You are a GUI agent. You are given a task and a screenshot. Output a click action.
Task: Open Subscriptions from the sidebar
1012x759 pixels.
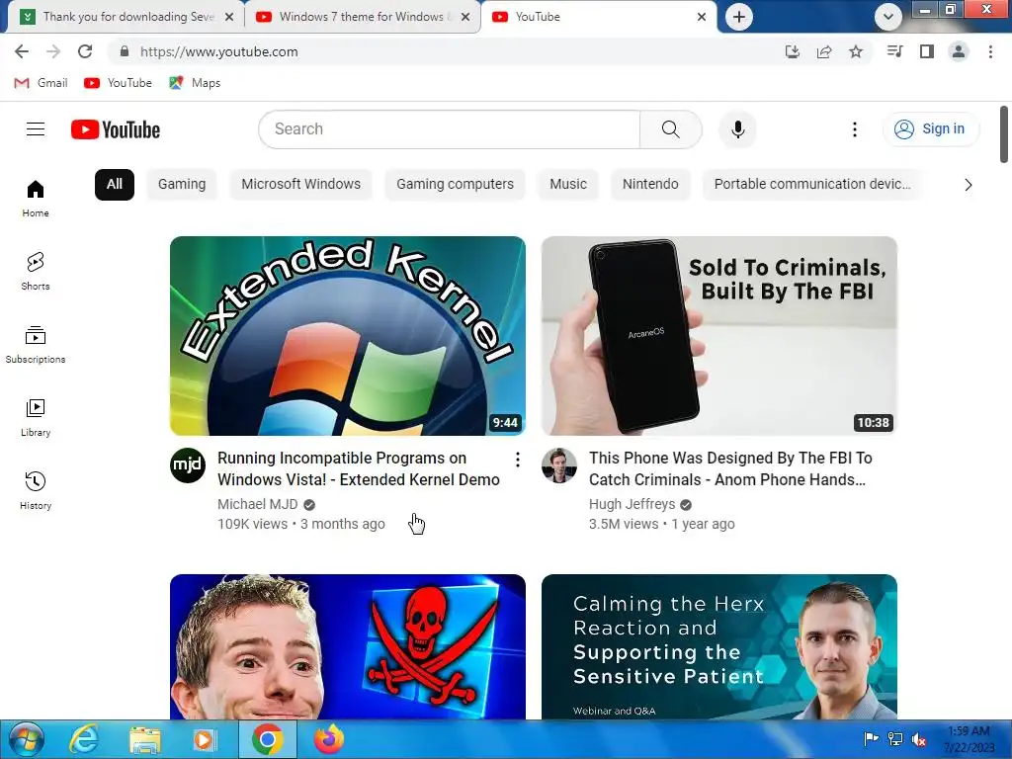pos(36,345)
